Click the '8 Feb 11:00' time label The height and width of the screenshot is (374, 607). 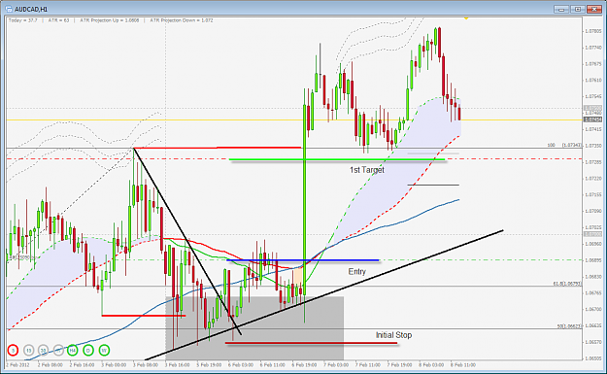(463, 364)
